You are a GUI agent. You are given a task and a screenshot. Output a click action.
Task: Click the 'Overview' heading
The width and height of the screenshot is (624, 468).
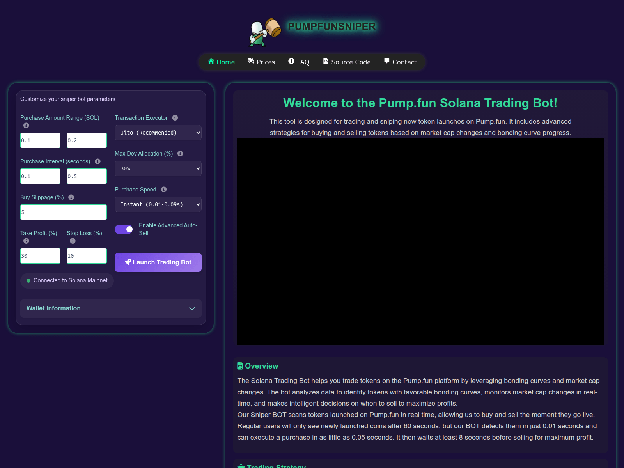coord(261,366)
